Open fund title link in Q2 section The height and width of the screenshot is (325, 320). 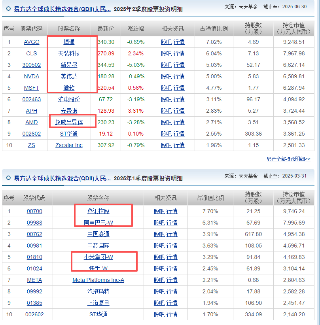(x=62, y=9)
